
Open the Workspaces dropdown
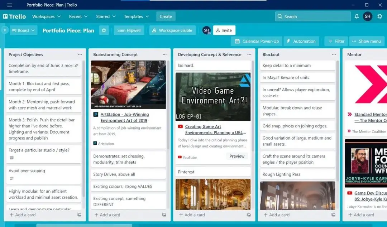[x=46, y=16]
